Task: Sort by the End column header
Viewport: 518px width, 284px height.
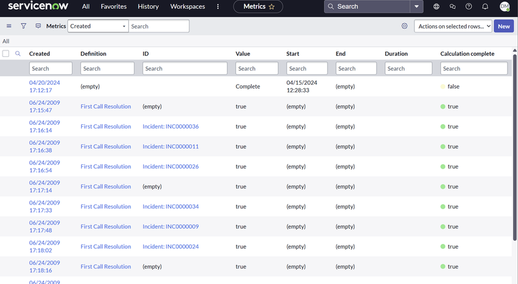Action: click(x=340, y=54)
